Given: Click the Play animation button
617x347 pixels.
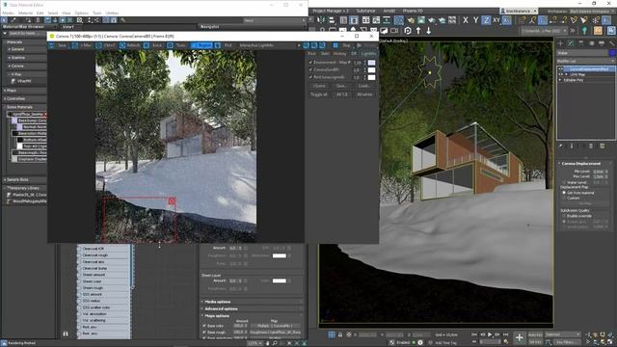Looking at the screenshot, I should (490, 334).
